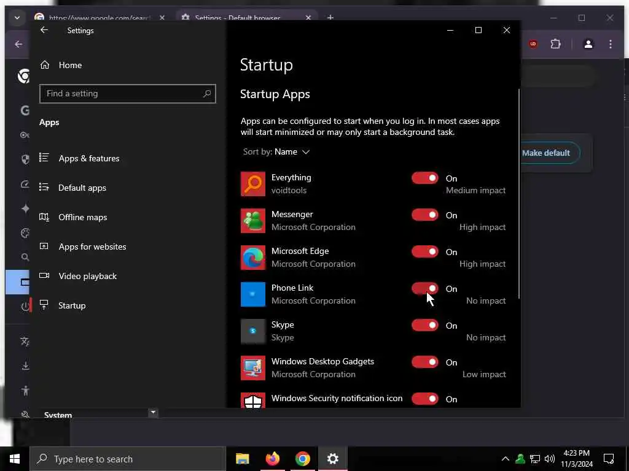This screenshot has height=471, width=629.
Task: Open Accessibility section in Chrome settings sidebar
Action: pyautogui.click(x=25, y=391)
